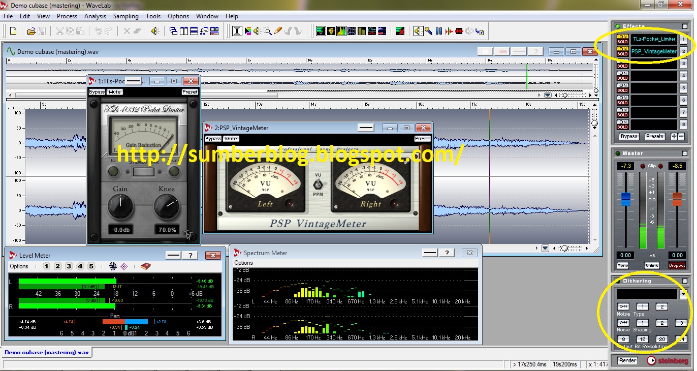Open the Dithering plugin dropdown arrow
This screenshot has height=371, width=697.
[x=684, y=294]
